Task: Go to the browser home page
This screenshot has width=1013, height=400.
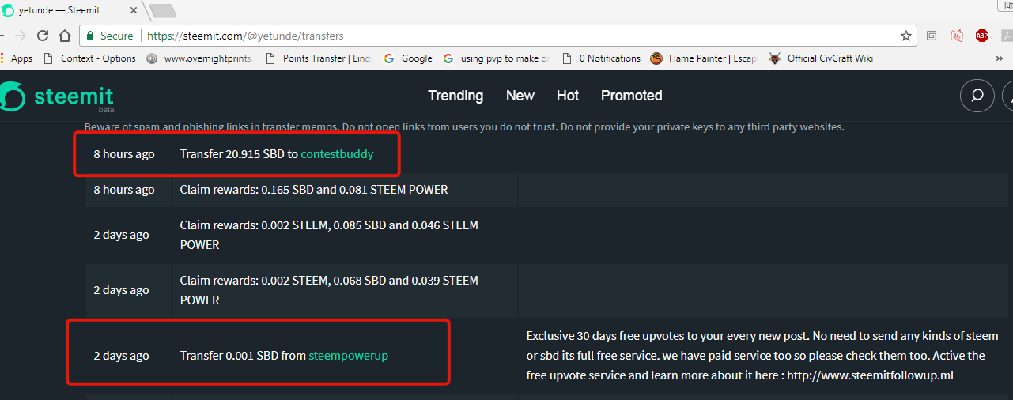Action: 64,36
